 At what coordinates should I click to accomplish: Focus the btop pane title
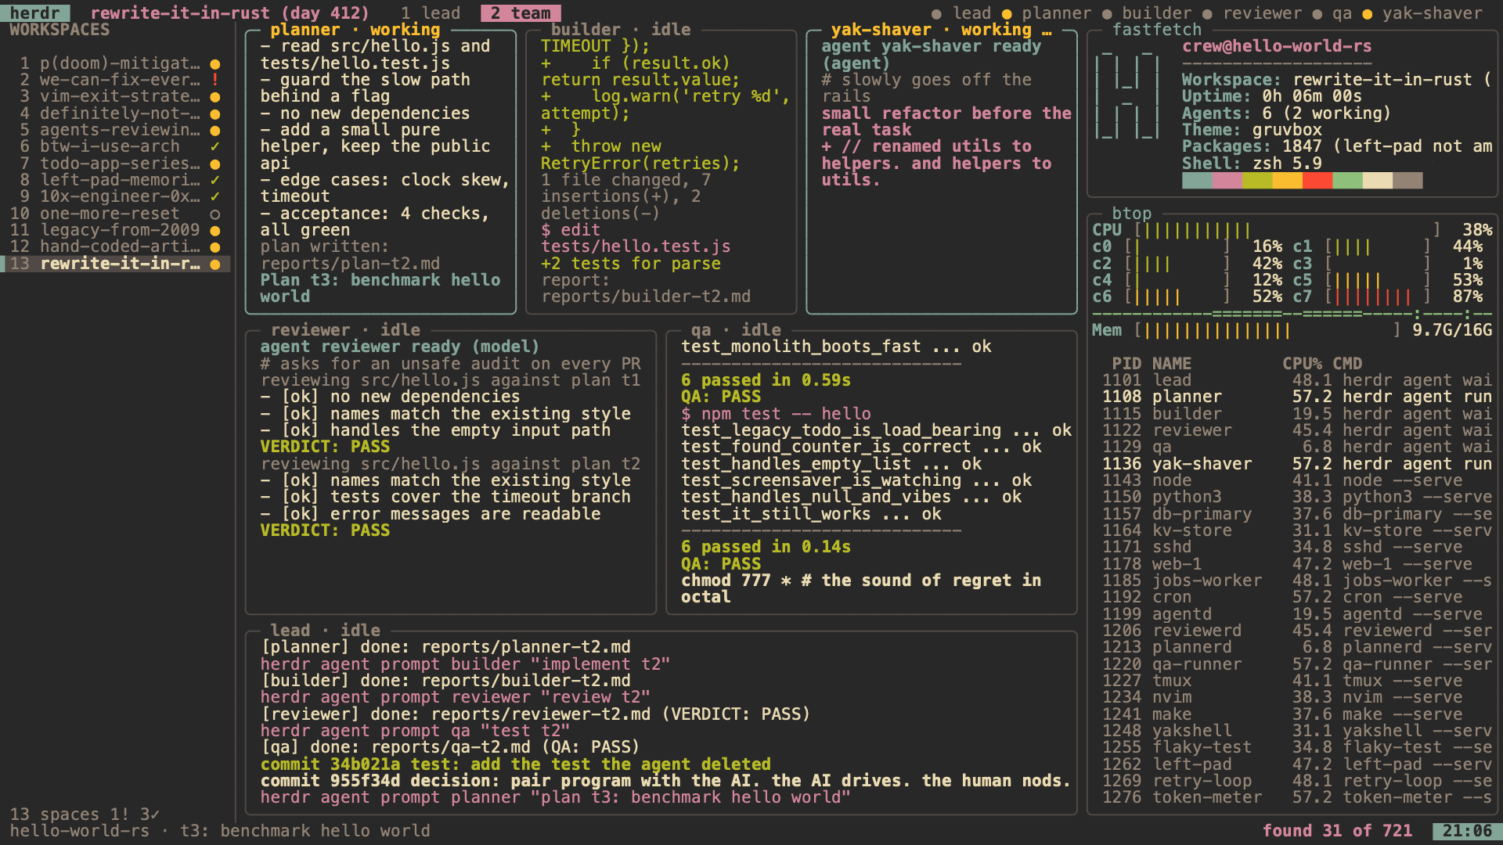[x=1131, y=214]
